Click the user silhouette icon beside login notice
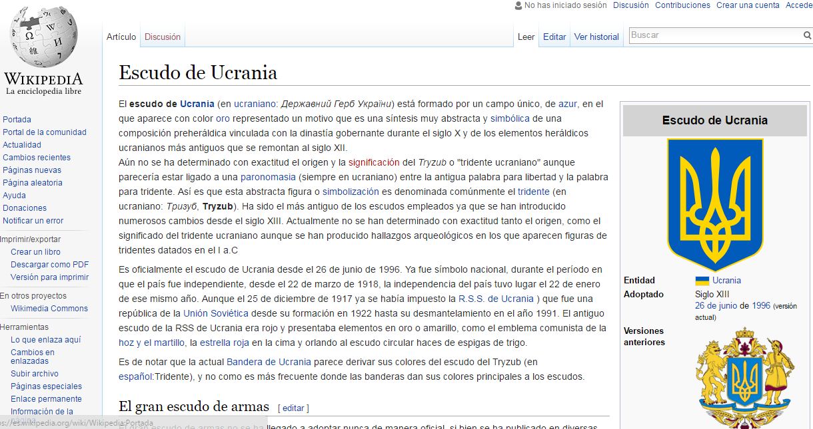The width and height of the screenshot is (813, 429). pos(518,5)
